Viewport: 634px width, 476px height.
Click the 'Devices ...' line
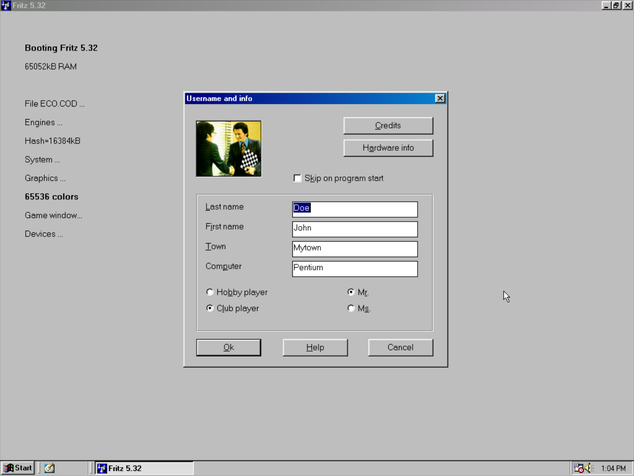click(x=44, y=234)
